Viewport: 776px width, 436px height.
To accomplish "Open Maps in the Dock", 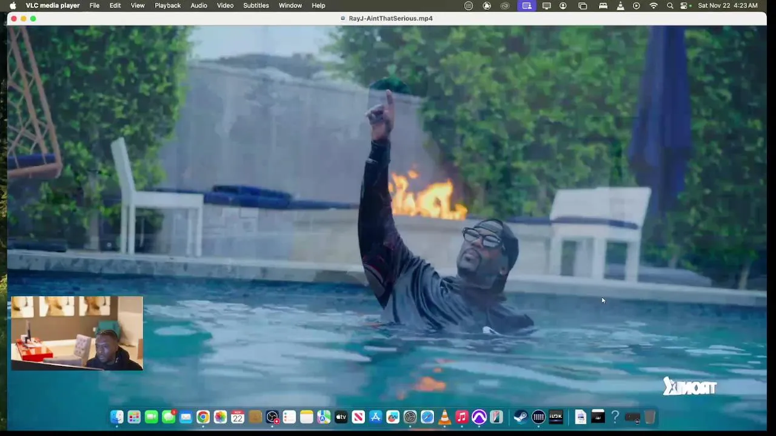I will [x=324, y=417].
